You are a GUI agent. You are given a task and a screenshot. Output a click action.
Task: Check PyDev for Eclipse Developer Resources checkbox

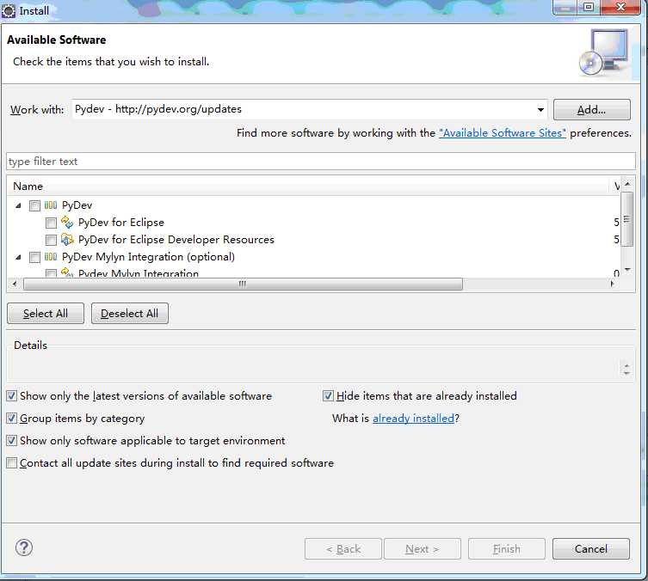click(x=51, y=240)
